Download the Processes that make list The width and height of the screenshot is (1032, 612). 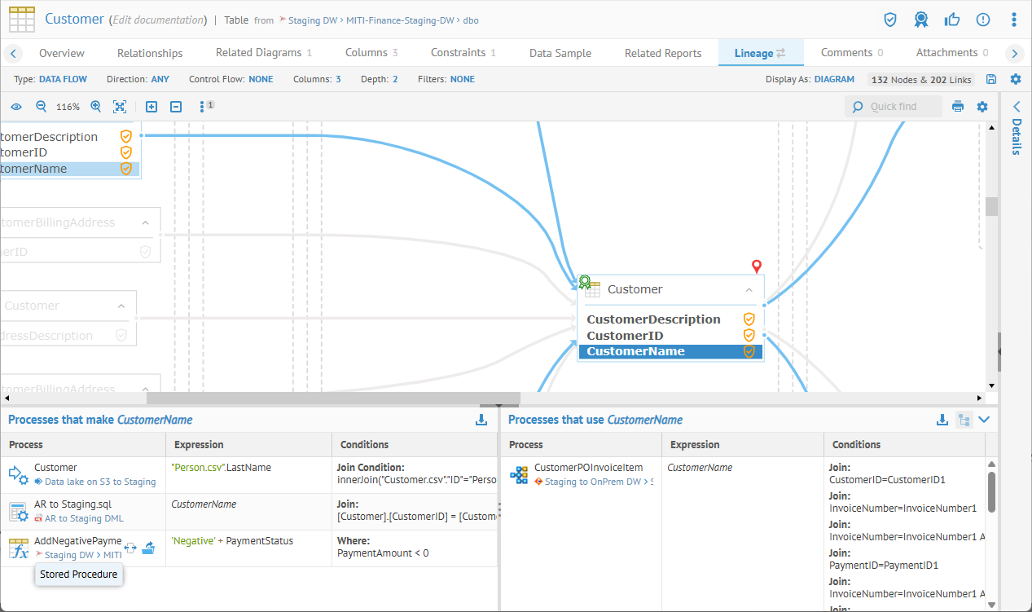pos(481,420)
